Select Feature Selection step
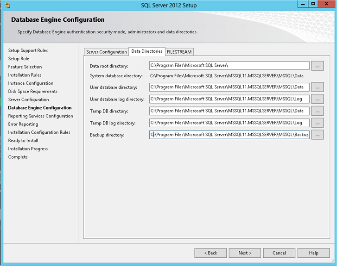 click(x=25, y=67)
